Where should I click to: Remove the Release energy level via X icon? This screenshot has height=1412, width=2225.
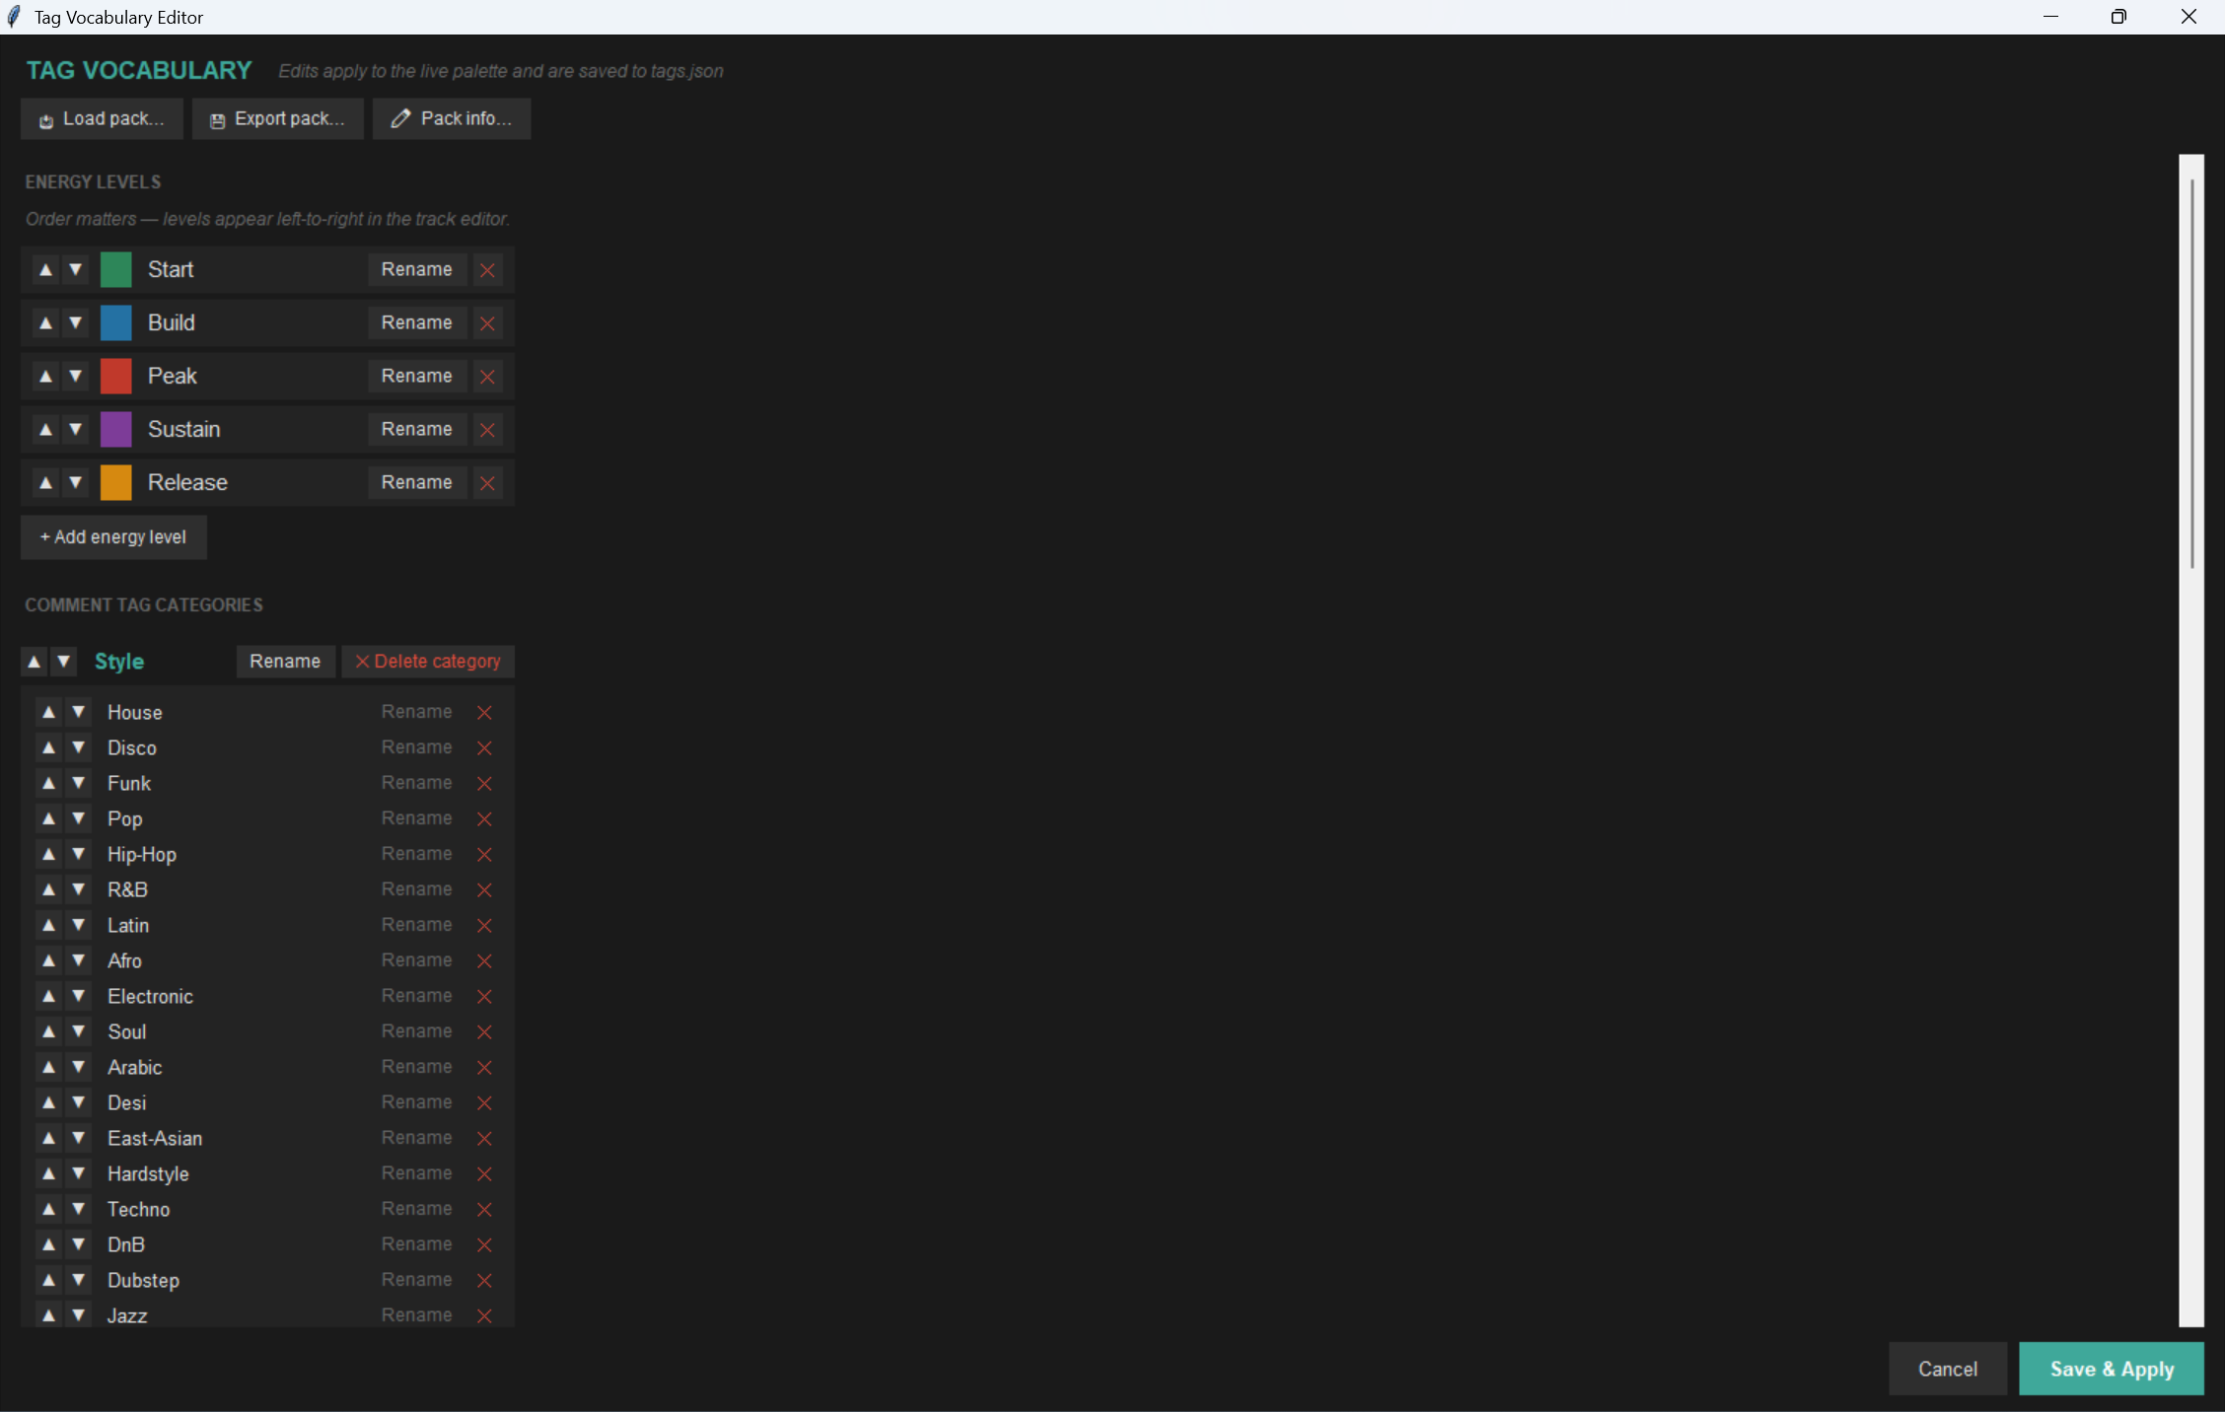(487, 482)
